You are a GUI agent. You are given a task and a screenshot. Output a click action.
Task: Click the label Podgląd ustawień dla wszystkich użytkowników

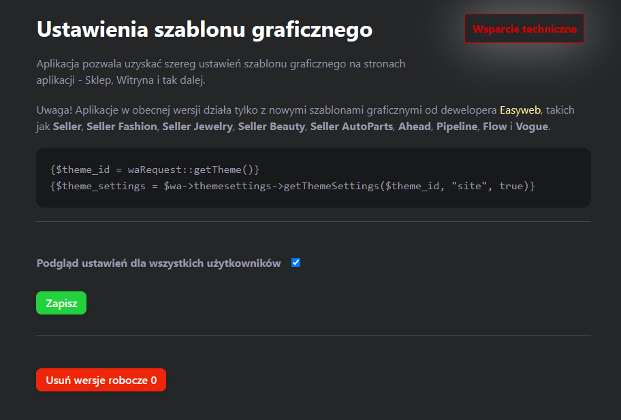coord(159,263)
